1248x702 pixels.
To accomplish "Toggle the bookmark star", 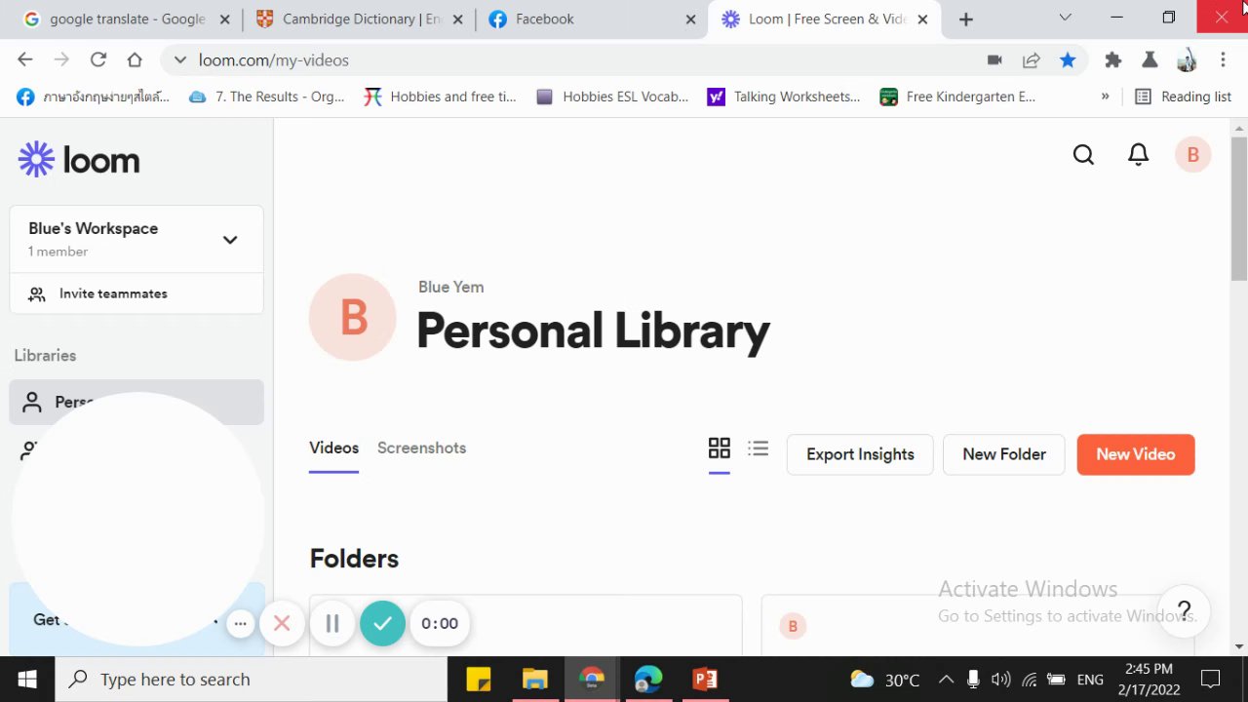I will click(x=1068, y=60).
